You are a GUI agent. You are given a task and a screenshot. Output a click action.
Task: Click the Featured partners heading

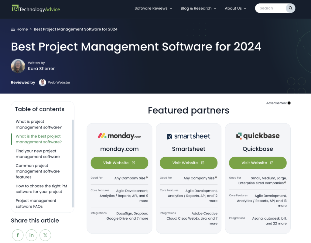pyautogui.click(x=189, y=110)
